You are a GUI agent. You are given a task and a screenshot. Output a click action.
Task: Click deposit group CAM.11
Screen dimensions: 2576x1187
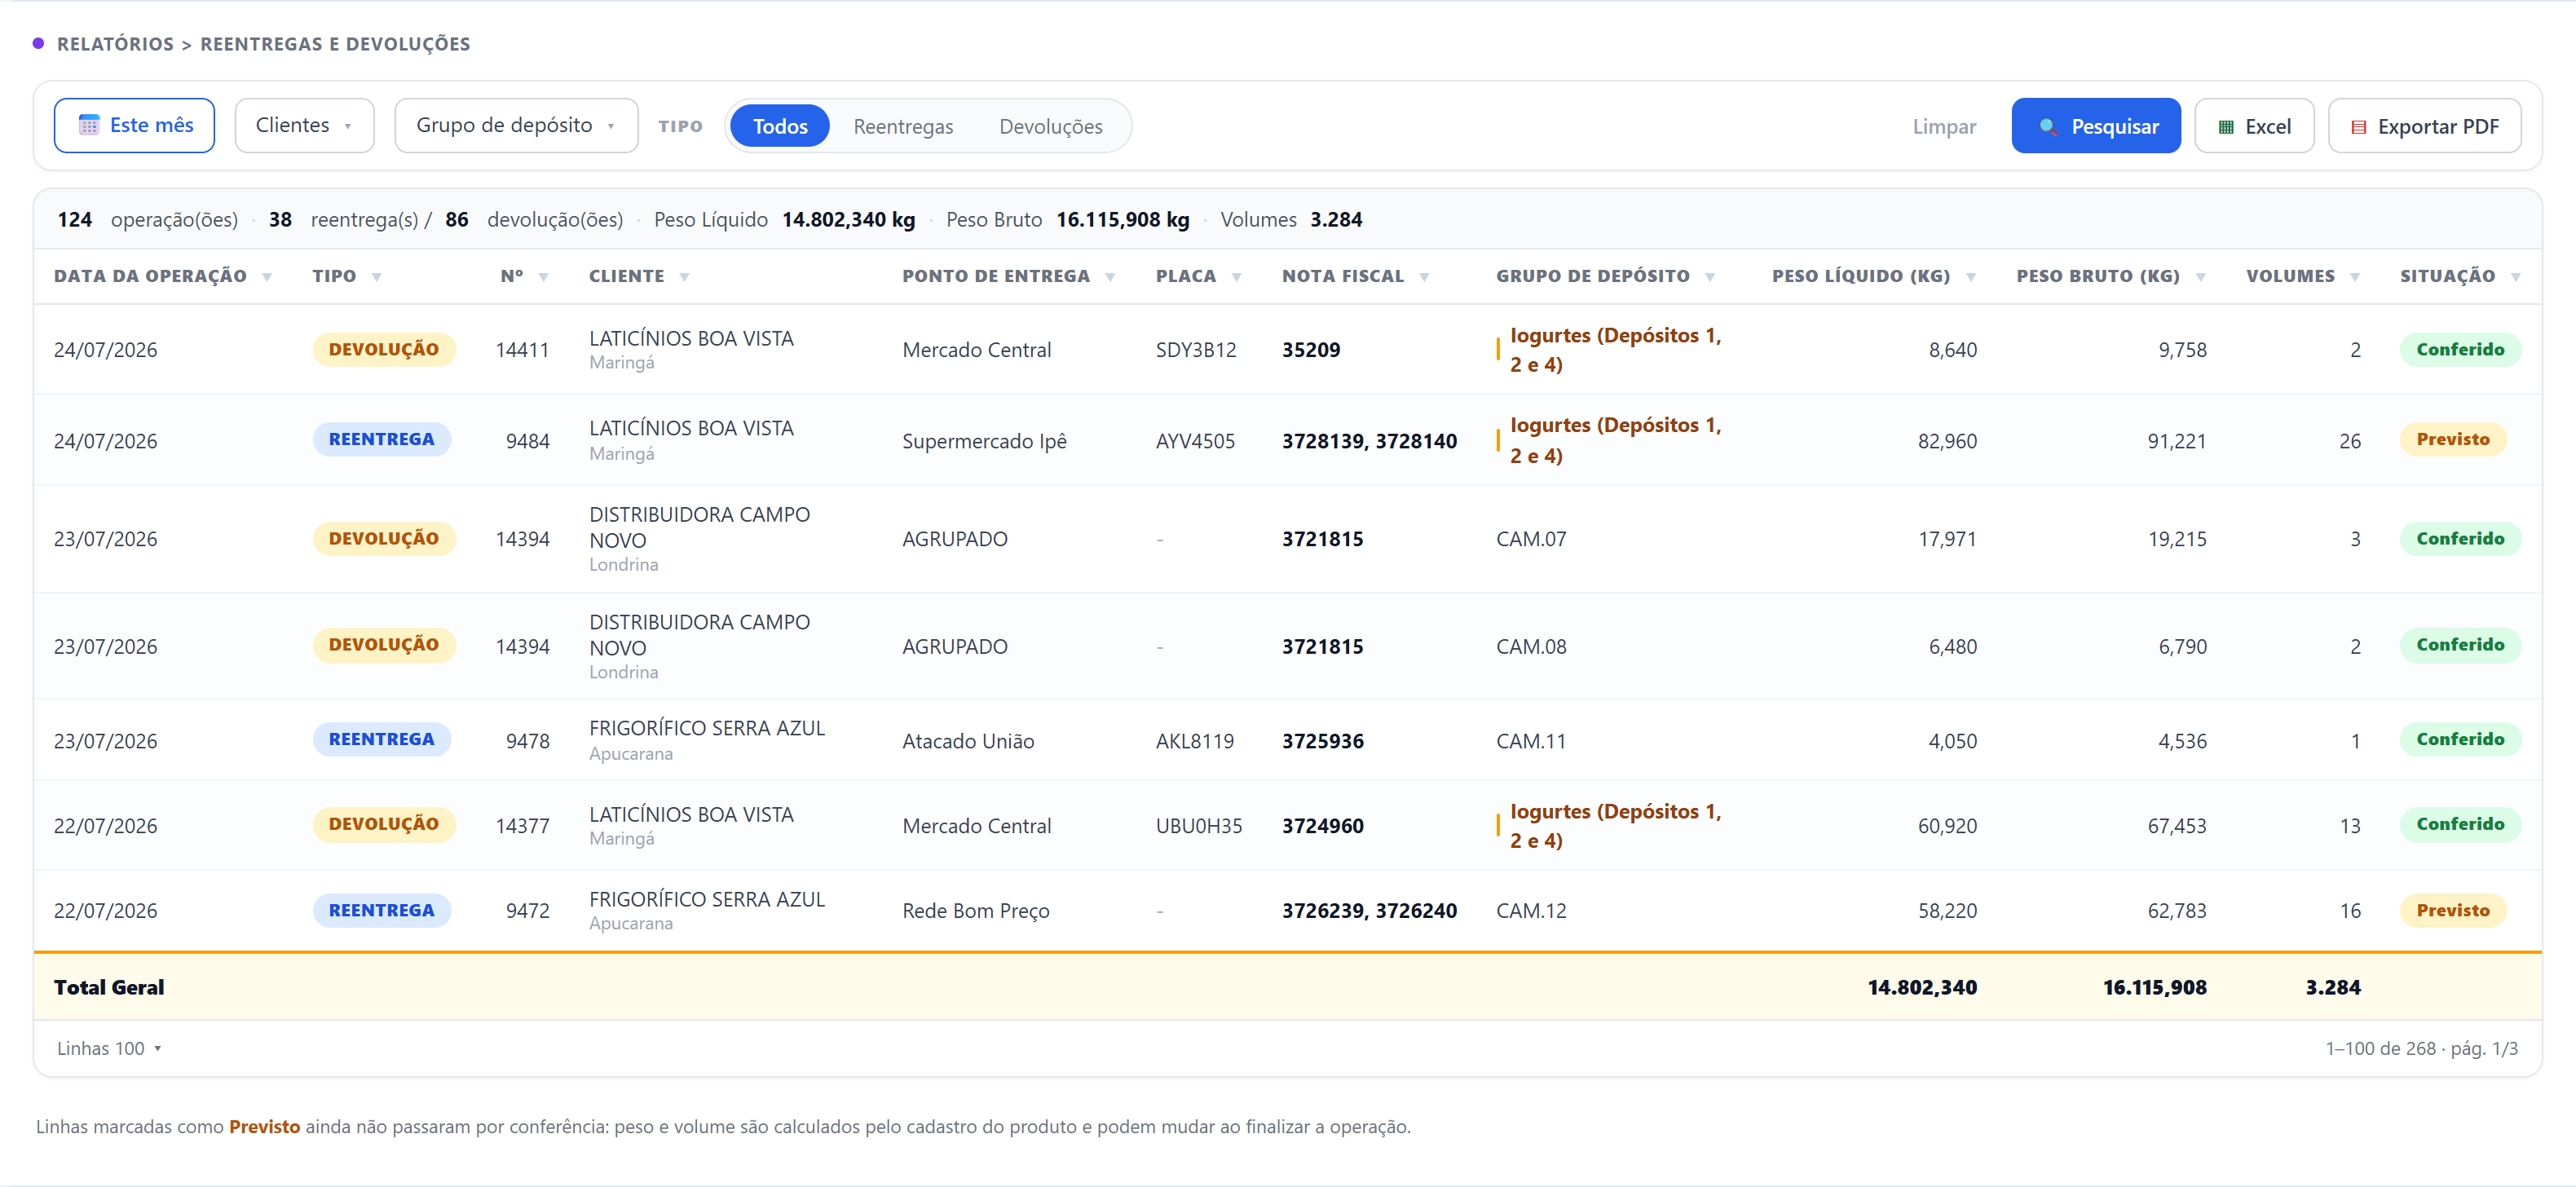[1531, 741]
